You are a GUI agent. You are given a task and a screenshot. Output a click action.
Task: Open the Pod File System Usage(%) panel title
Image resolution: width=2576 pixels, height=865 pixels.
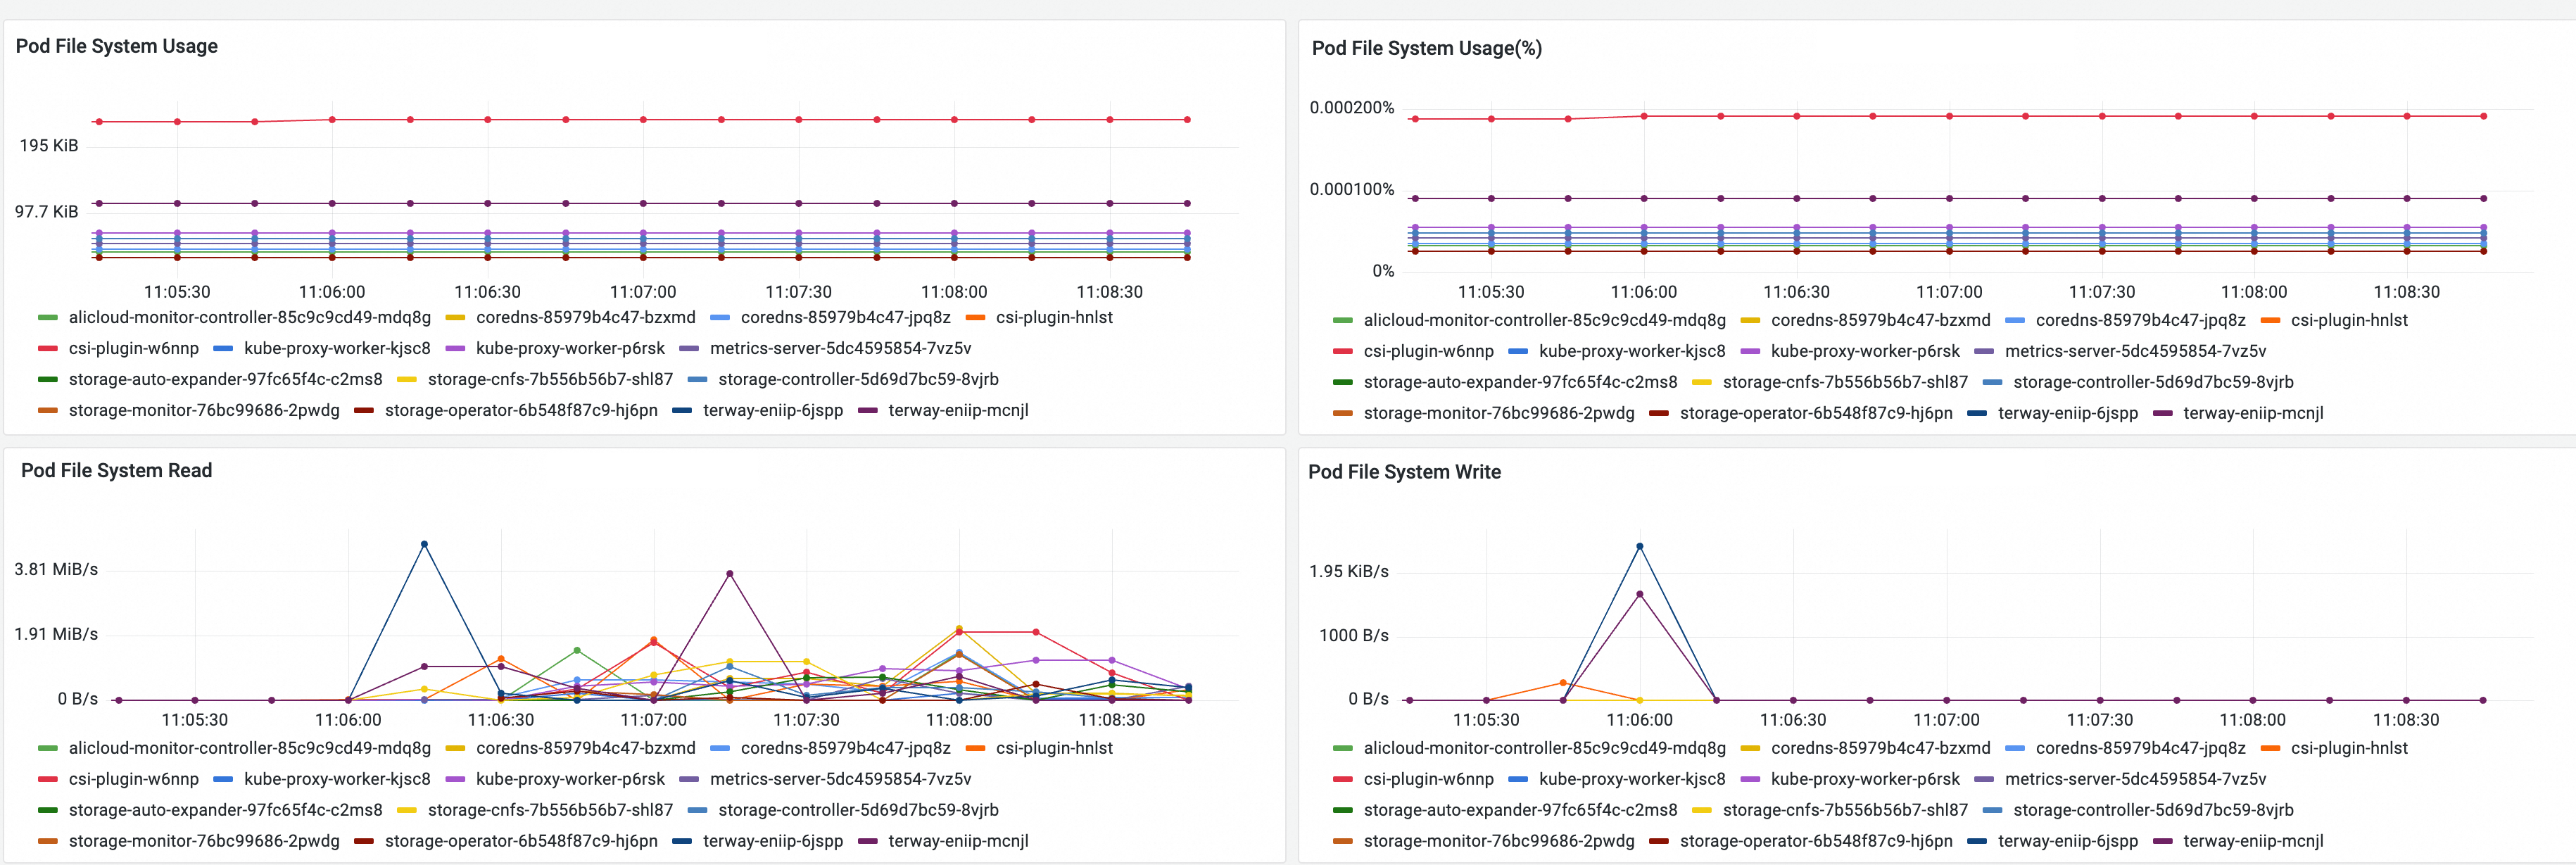click(x=1426, y=48)
